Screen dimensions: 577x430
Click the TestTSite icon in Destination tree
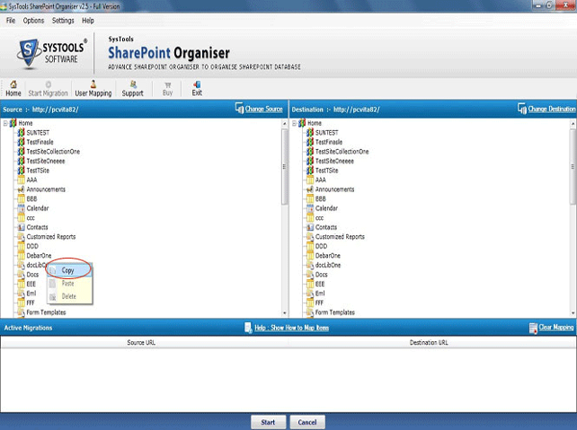[310, 171]
